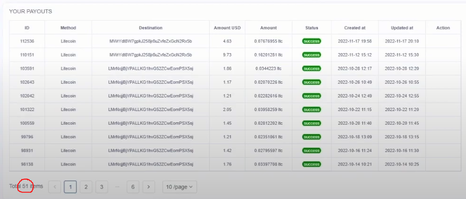Click updated date 2022-10-14 10:25

tap(402, 164)
